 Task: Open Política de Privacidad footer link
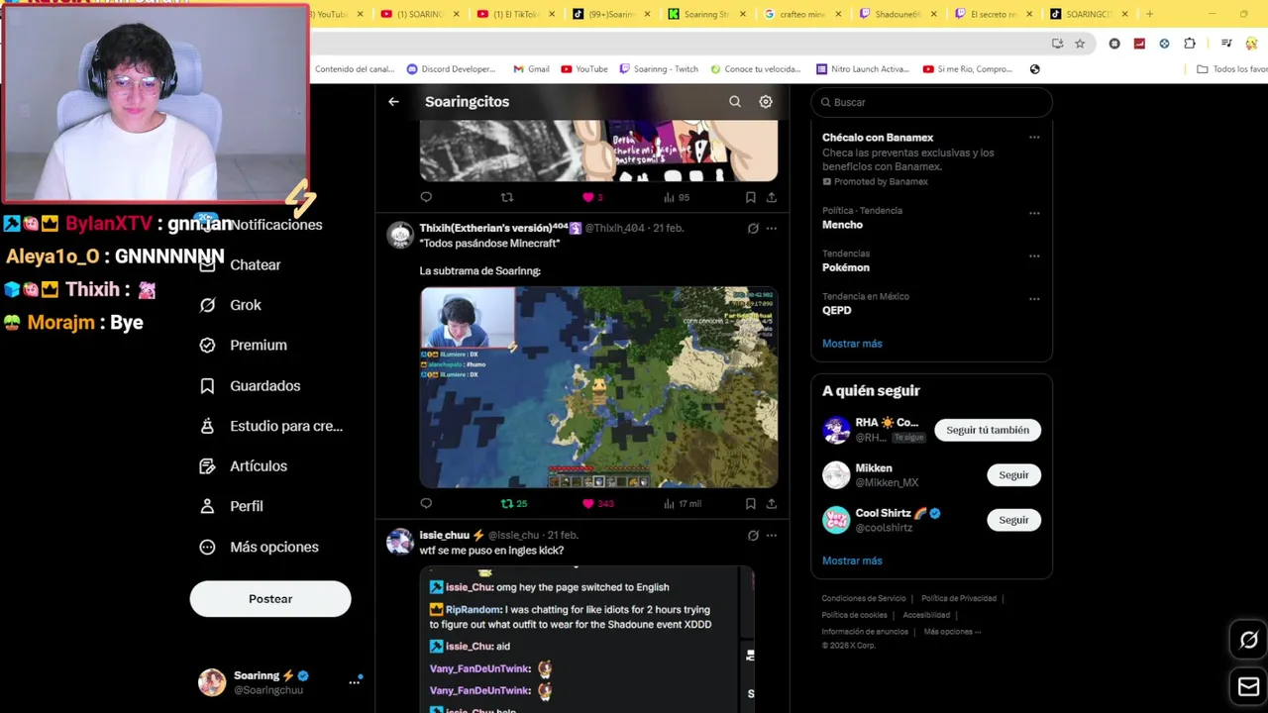click(x=959, y=599)
